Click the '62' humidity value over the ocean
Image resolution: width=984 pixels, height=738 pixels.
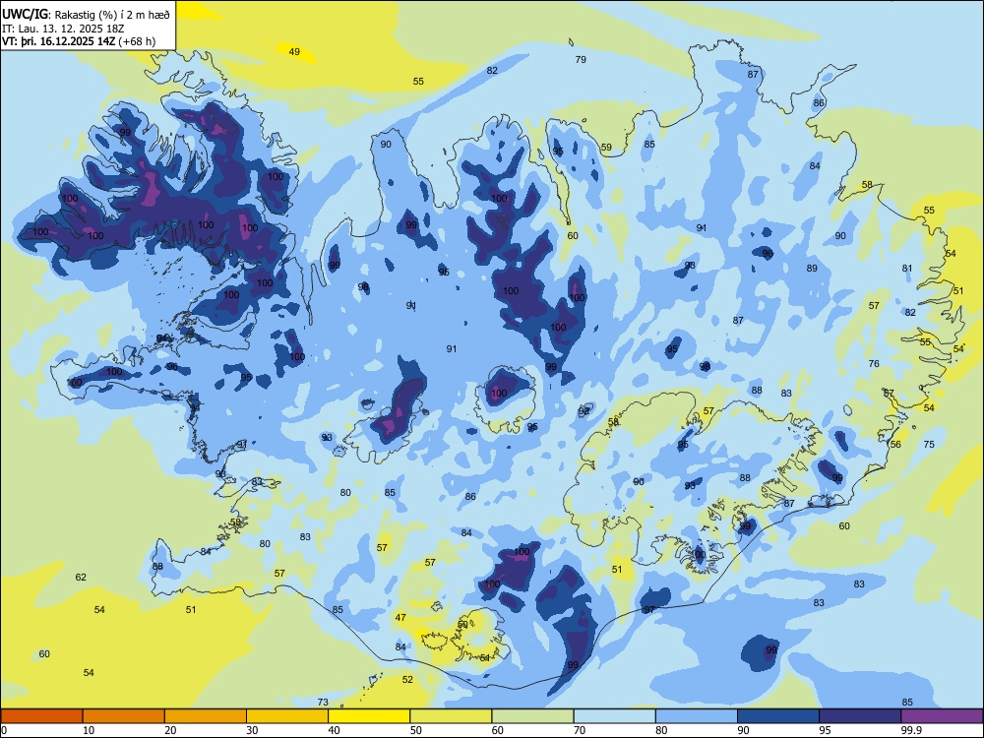pyautogui.click(x=81, y=578)
